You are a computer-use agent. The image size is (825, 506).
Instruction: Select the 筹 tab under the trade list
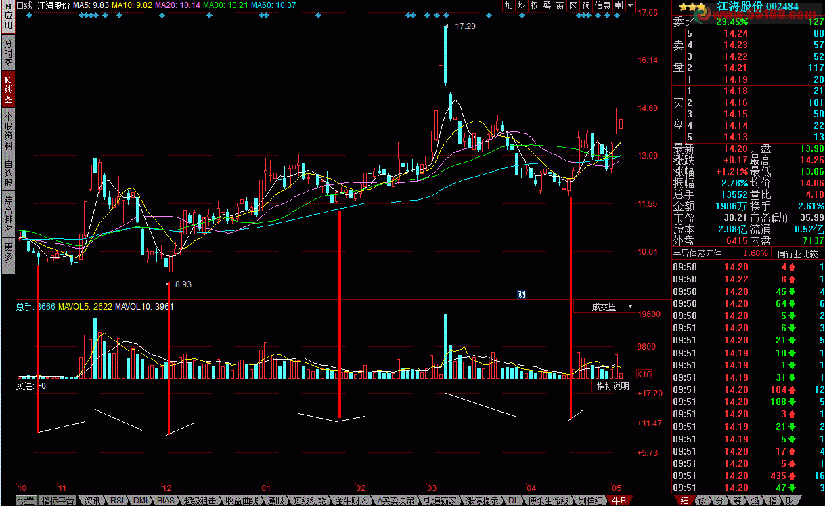point(738,501)
